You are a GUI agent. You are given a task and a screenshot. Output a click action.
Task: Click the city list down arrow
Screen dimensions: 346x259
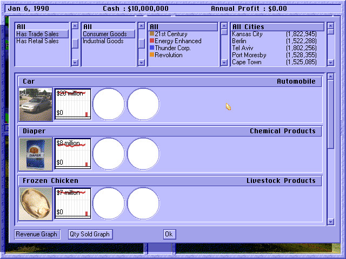pos(330,63)
